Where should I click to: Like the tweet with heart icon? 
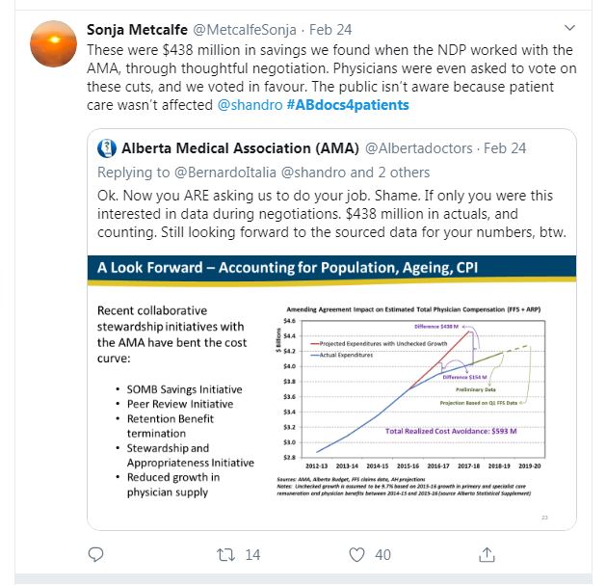pyautogui.click(x=356, y=554)
